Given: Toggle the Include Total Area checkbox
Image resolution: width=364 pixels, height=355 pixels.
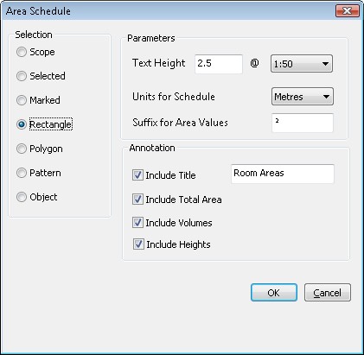Looking at the screenshot, I should tap(137, 200).
